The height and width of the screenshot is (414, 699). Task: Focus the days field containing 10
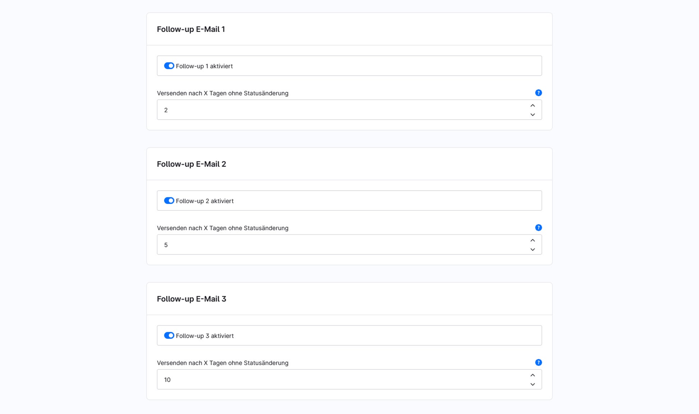tap(349, 380)
